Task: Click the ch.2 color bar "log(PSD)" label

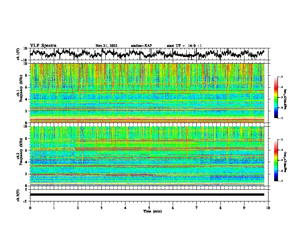Action: (286, 162)
